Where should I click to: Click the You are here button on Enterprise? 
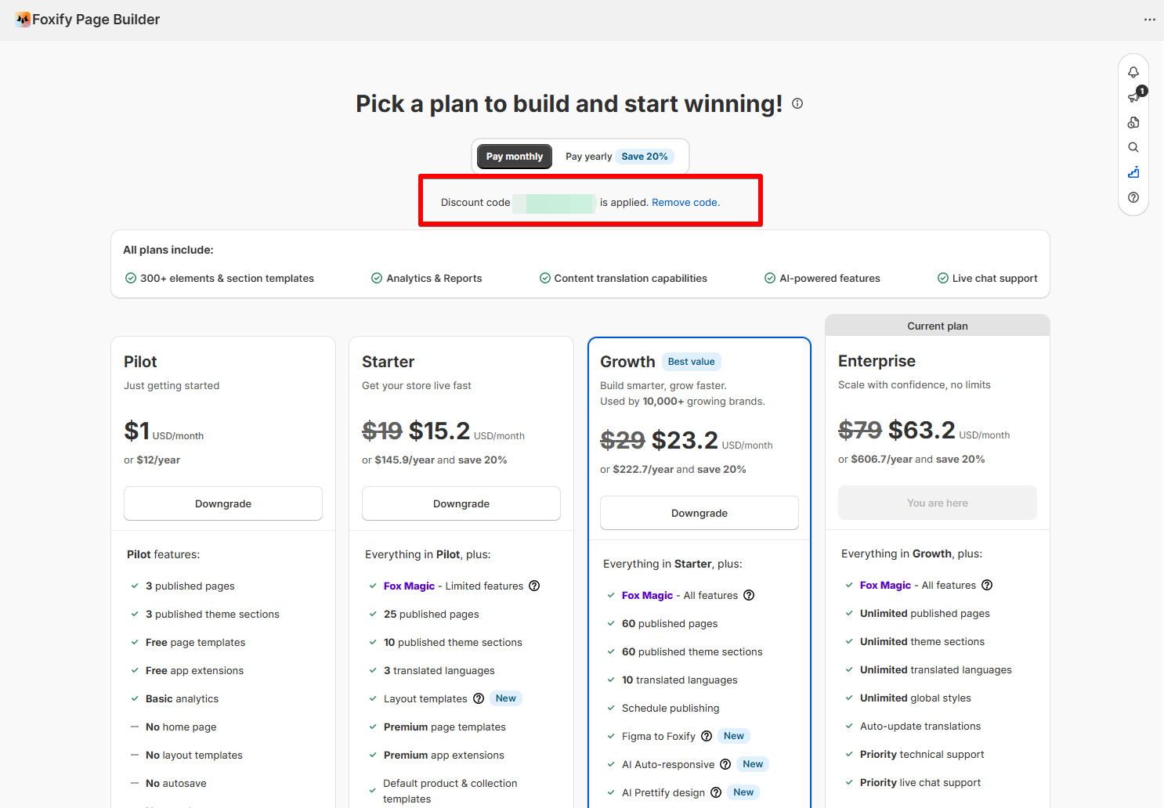point(938,503)
